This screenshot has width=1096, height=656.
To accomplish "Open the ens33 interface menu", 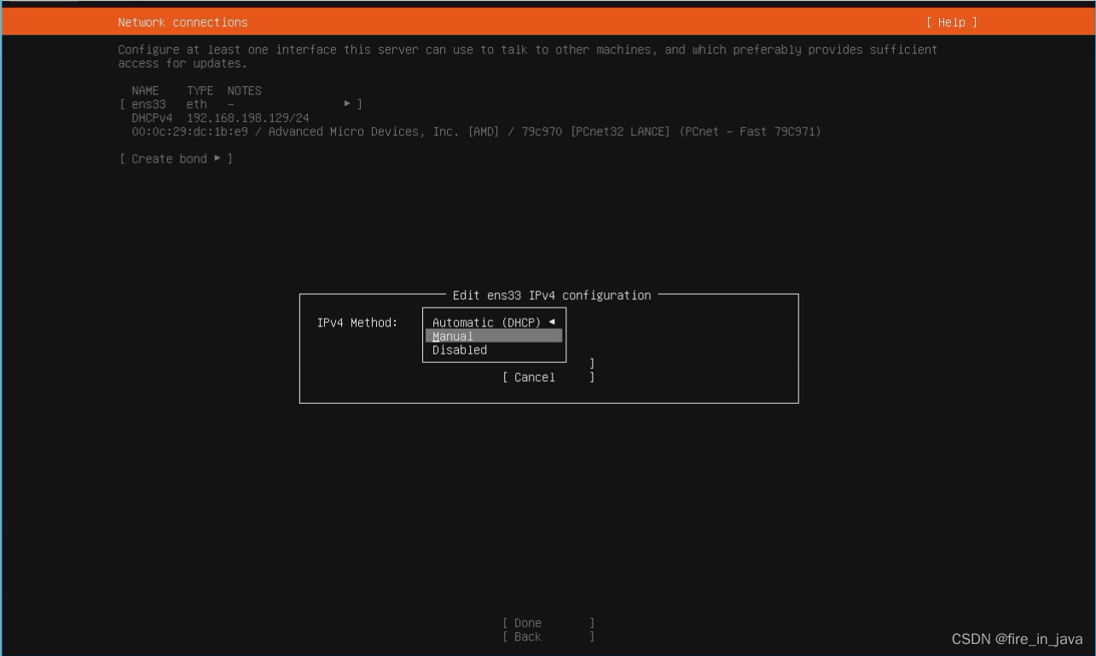I will click(x=241, y=104).
